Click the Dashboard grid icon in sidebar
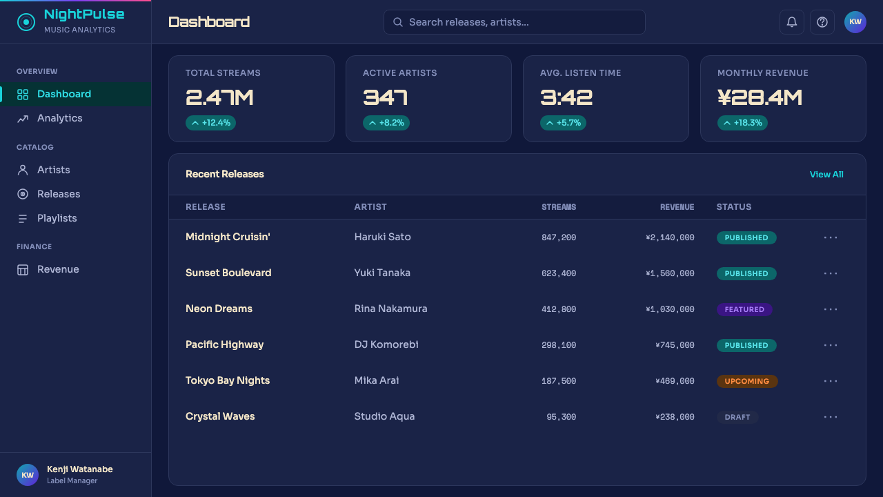Viewport: 883px width, 497px height. (23, 95)
